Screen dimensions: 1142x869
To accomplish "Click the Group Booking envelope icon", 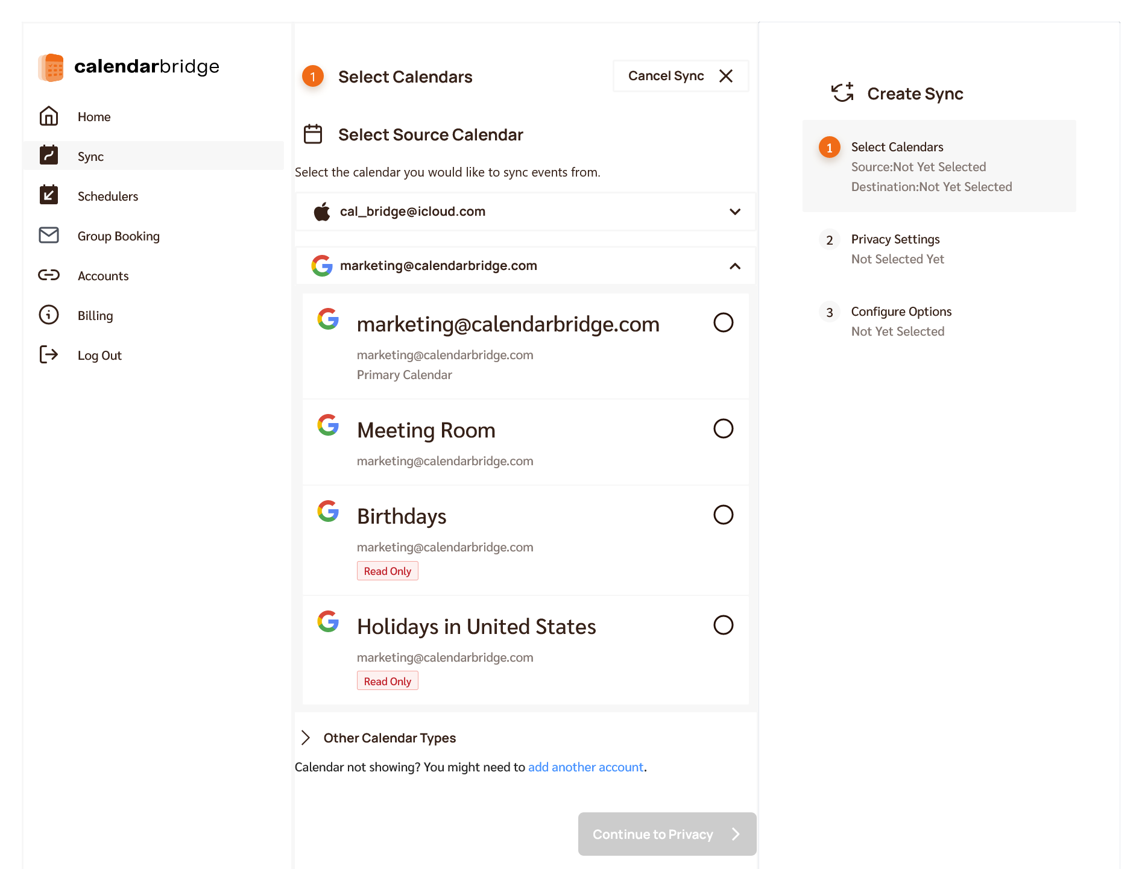I will click(49, 235).
